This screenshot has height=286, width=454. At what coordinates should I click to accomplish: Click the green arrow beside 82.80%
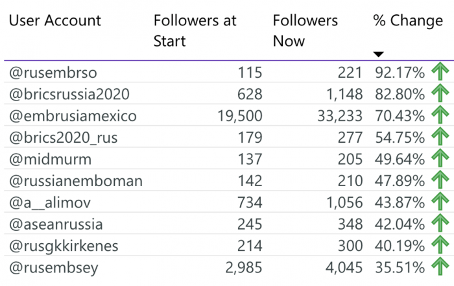(x=440, y=93)
